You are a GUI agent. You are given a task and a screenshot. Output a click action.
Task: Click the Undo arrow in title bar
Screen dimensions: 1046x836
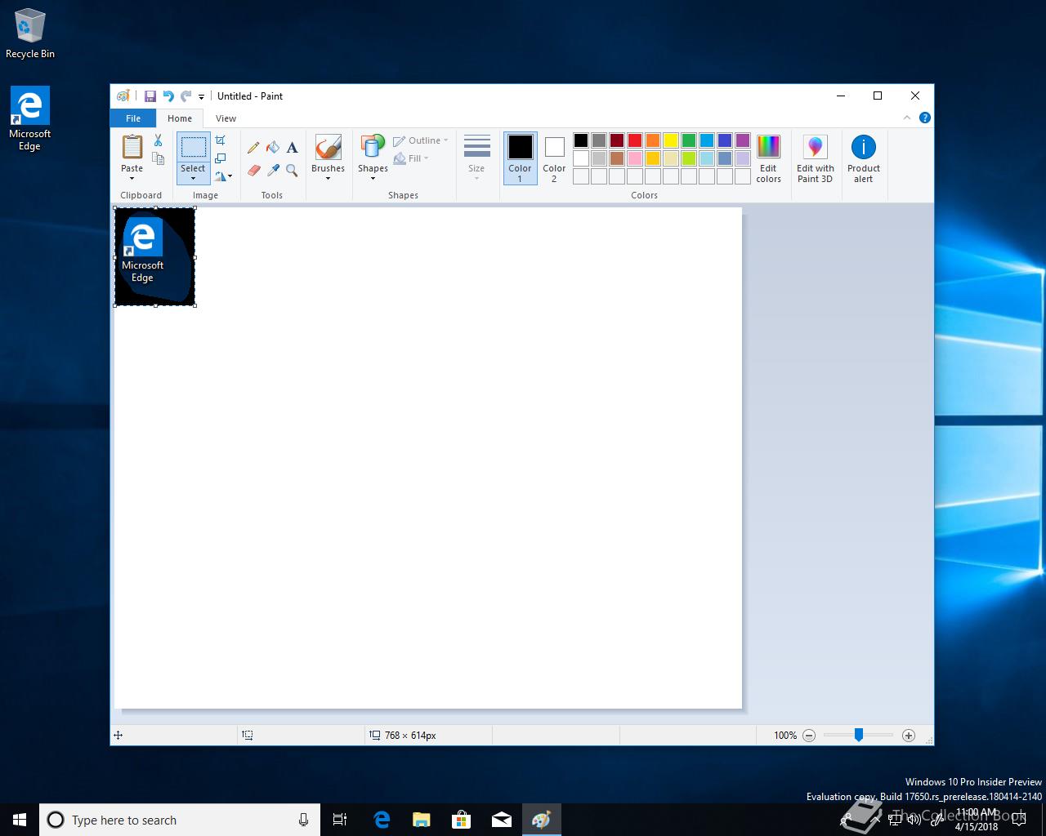[168, 96]
